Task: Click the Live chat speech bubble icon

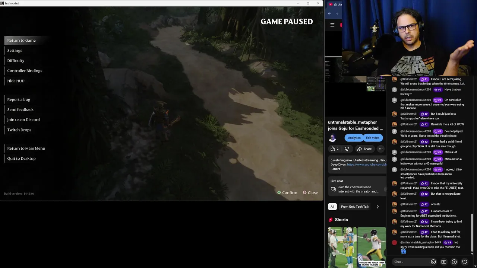Action: pos(333,189)
